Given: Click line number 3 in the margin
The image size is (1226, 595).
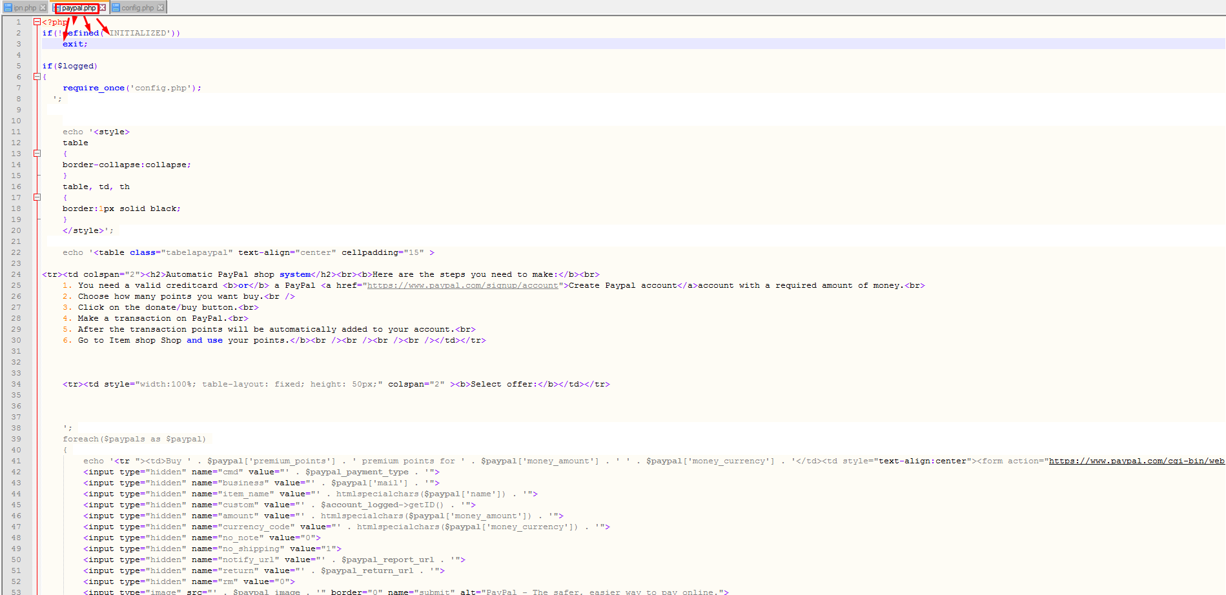Looking at the screenshot, I should pos(19,44).
